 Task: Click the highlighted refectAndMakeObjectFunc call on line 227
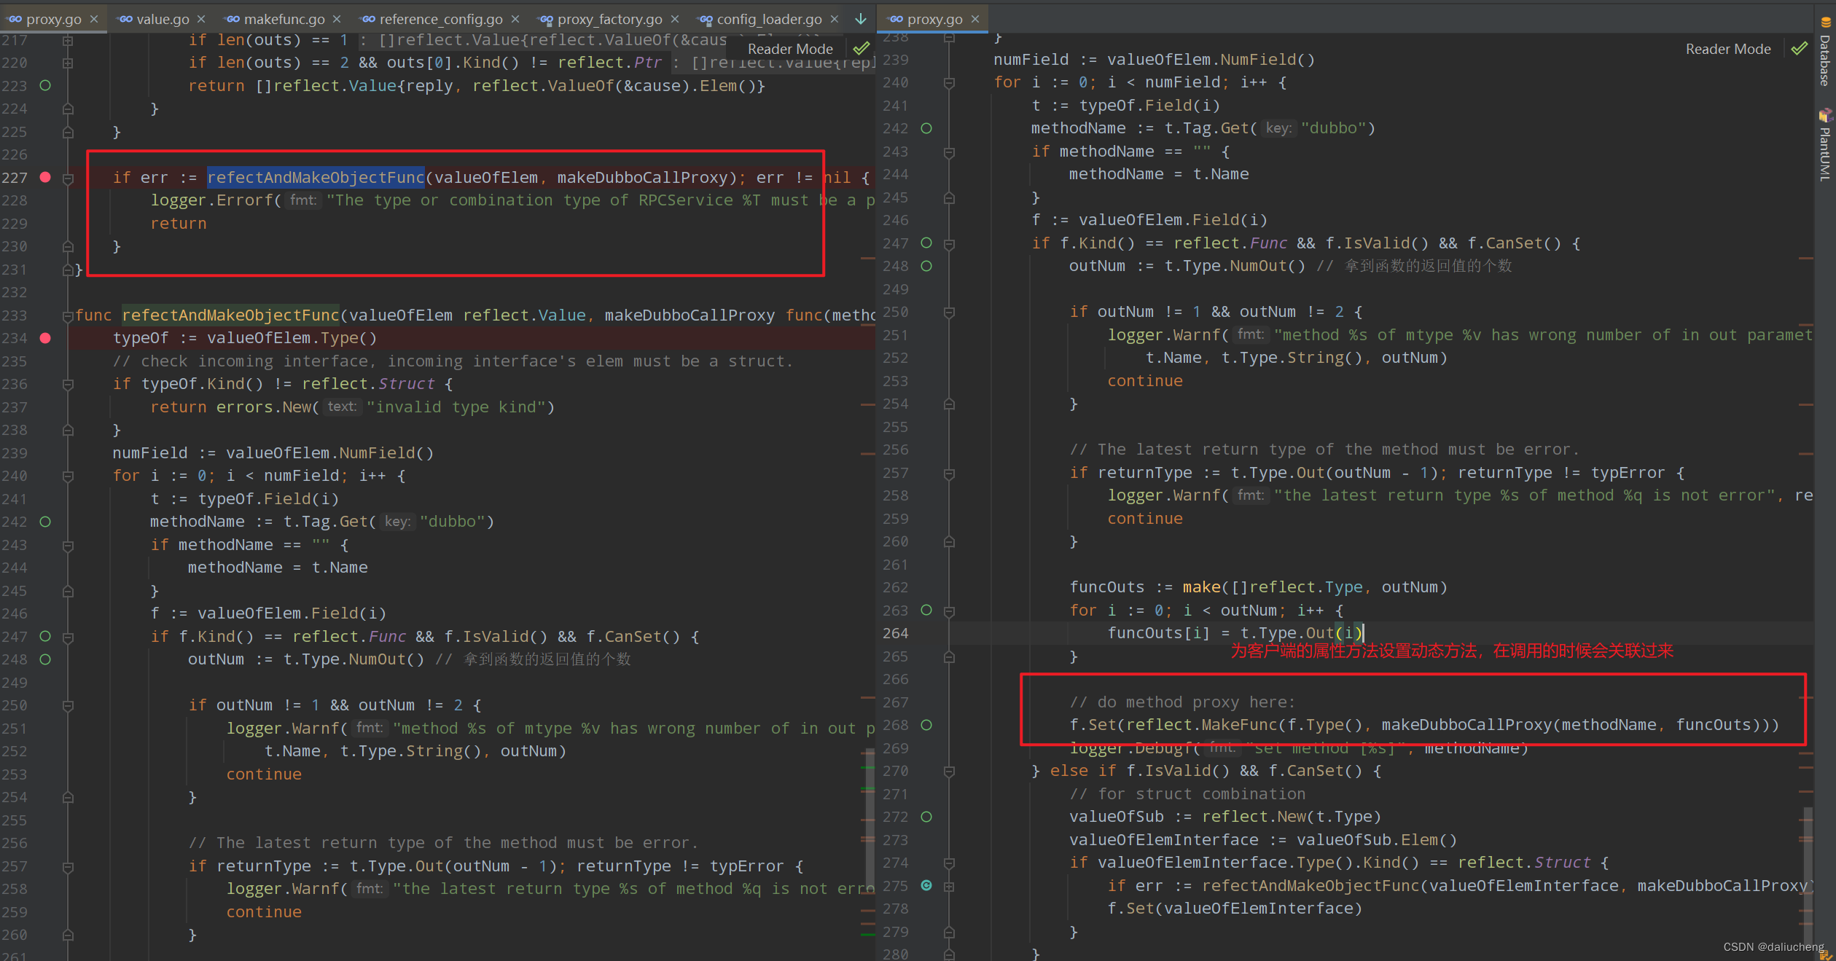pos(316,177)
